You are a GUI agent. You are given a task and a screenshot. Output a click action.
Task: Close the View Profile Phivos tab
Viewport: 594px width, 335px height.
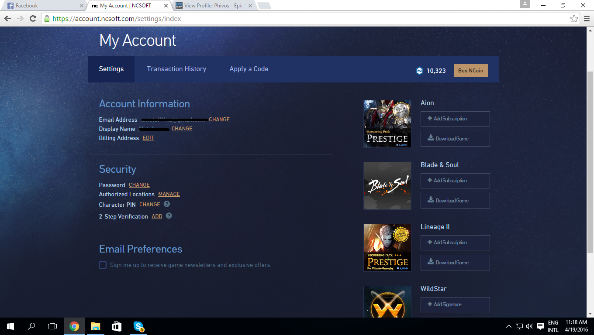click(251, 6)
